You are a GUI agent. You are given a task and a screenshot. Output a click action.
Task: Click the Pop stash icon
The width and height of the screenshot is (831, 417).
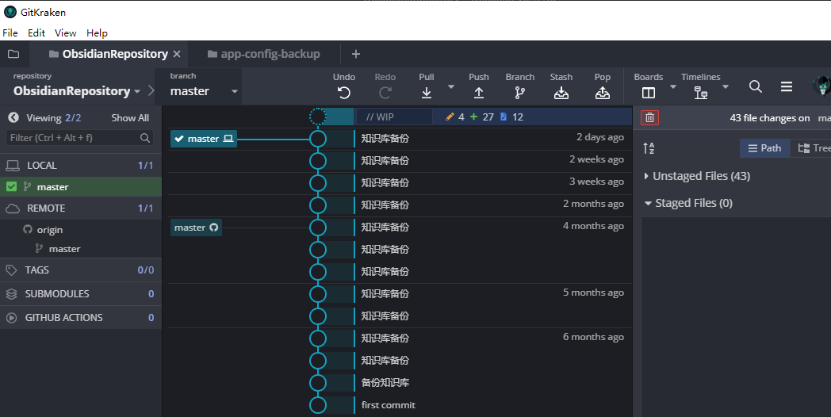tap(603, 92)
